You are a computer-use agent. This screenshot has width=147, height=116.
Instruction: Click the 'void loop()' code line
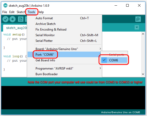[15, 56]
